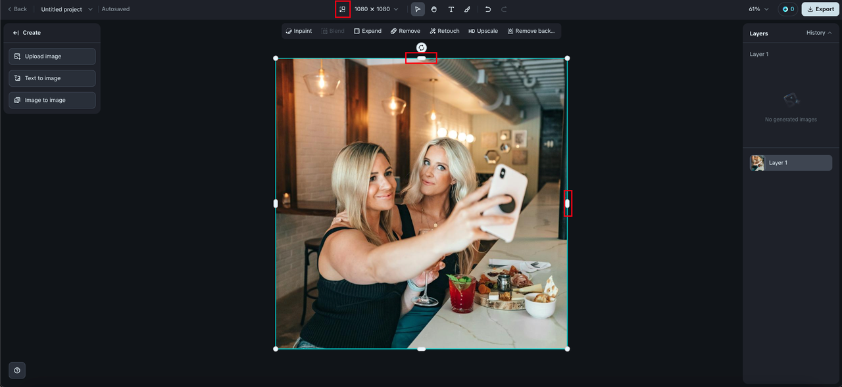Click Upload image
Image resolution: width=842 pixels, height=387 pixels.
pos(52,57)
